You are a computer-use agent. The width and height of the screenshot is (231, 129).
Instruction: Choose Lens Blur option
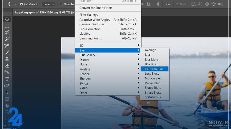pos(155,74)
